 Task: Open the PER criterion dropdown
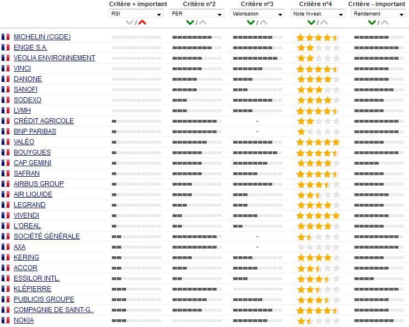click(196, 14)
